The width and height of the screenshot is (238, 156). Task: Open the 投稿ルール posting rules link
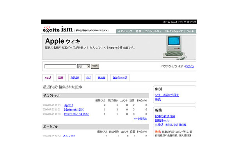coord(162,121)
